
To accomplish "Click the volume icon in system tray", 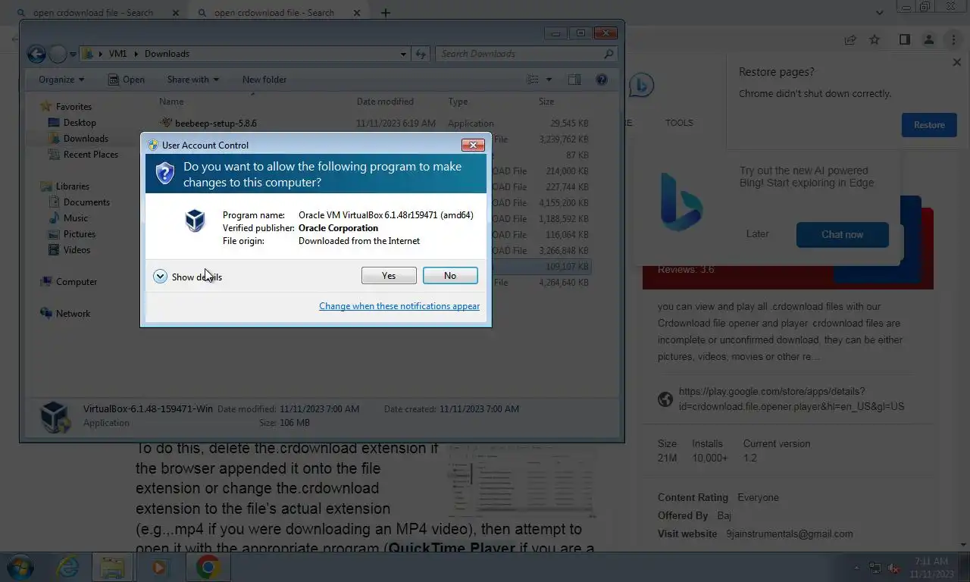I will point(893,568).
